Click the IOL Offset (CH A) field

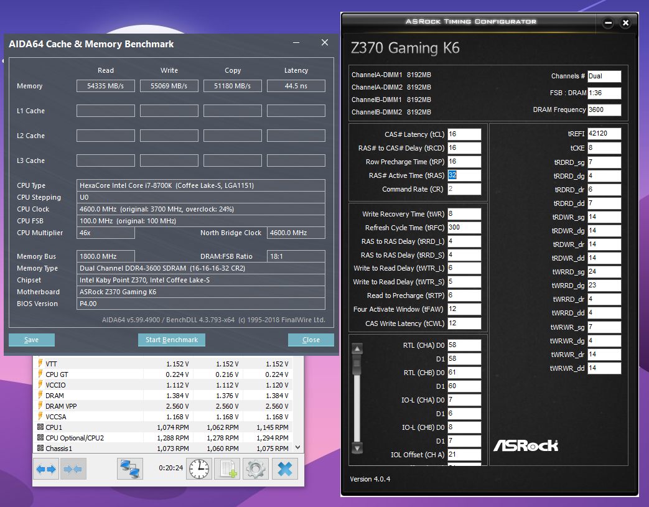pyautogui.click(x=464, y=455)
